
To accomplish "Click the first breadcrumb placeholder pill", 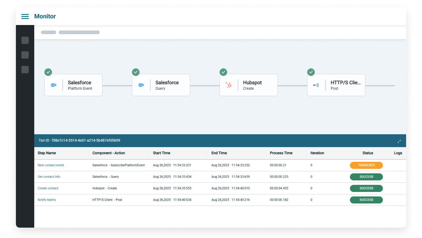I will tap(49, 32).
